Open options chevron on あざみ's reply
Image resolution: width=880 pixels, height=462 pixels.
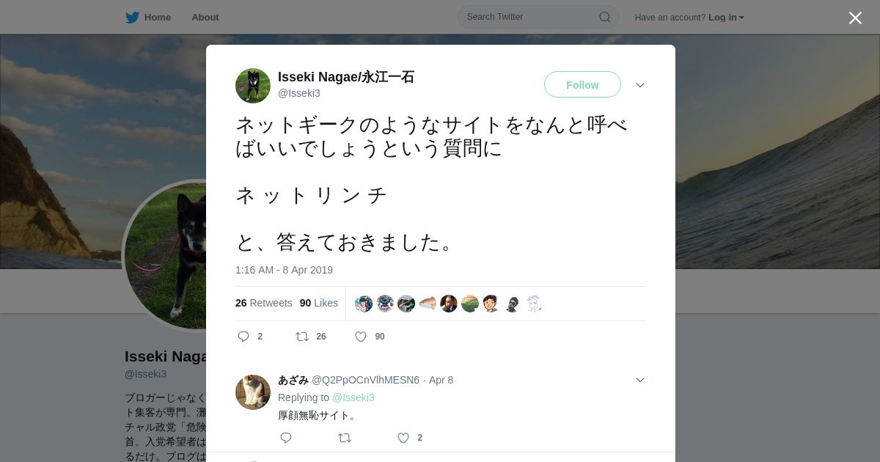640,380
